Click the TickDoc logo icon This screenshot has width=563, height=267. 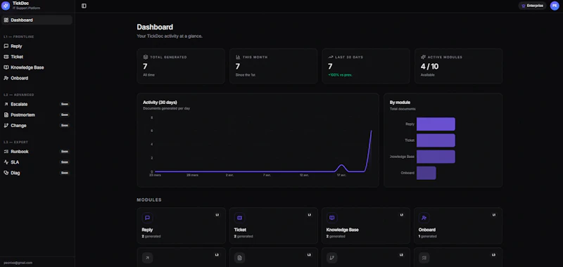[6, 6]
